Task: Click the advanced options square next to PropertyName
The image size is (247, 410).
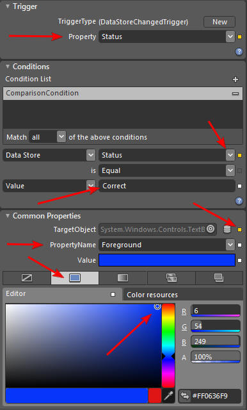Action: (x=240, y=245)
